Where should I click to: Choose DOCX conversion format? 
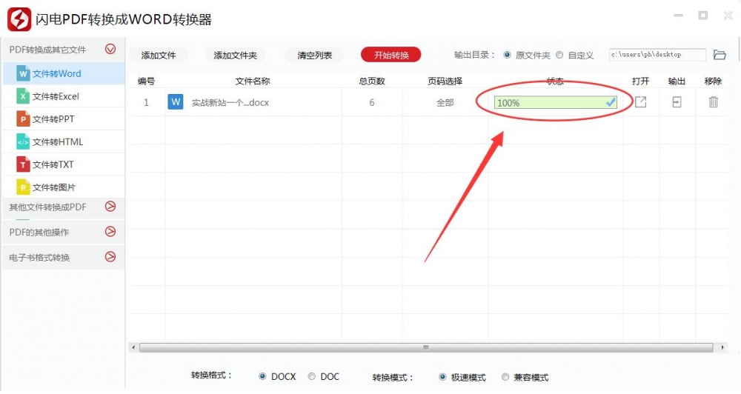[262, 376]
